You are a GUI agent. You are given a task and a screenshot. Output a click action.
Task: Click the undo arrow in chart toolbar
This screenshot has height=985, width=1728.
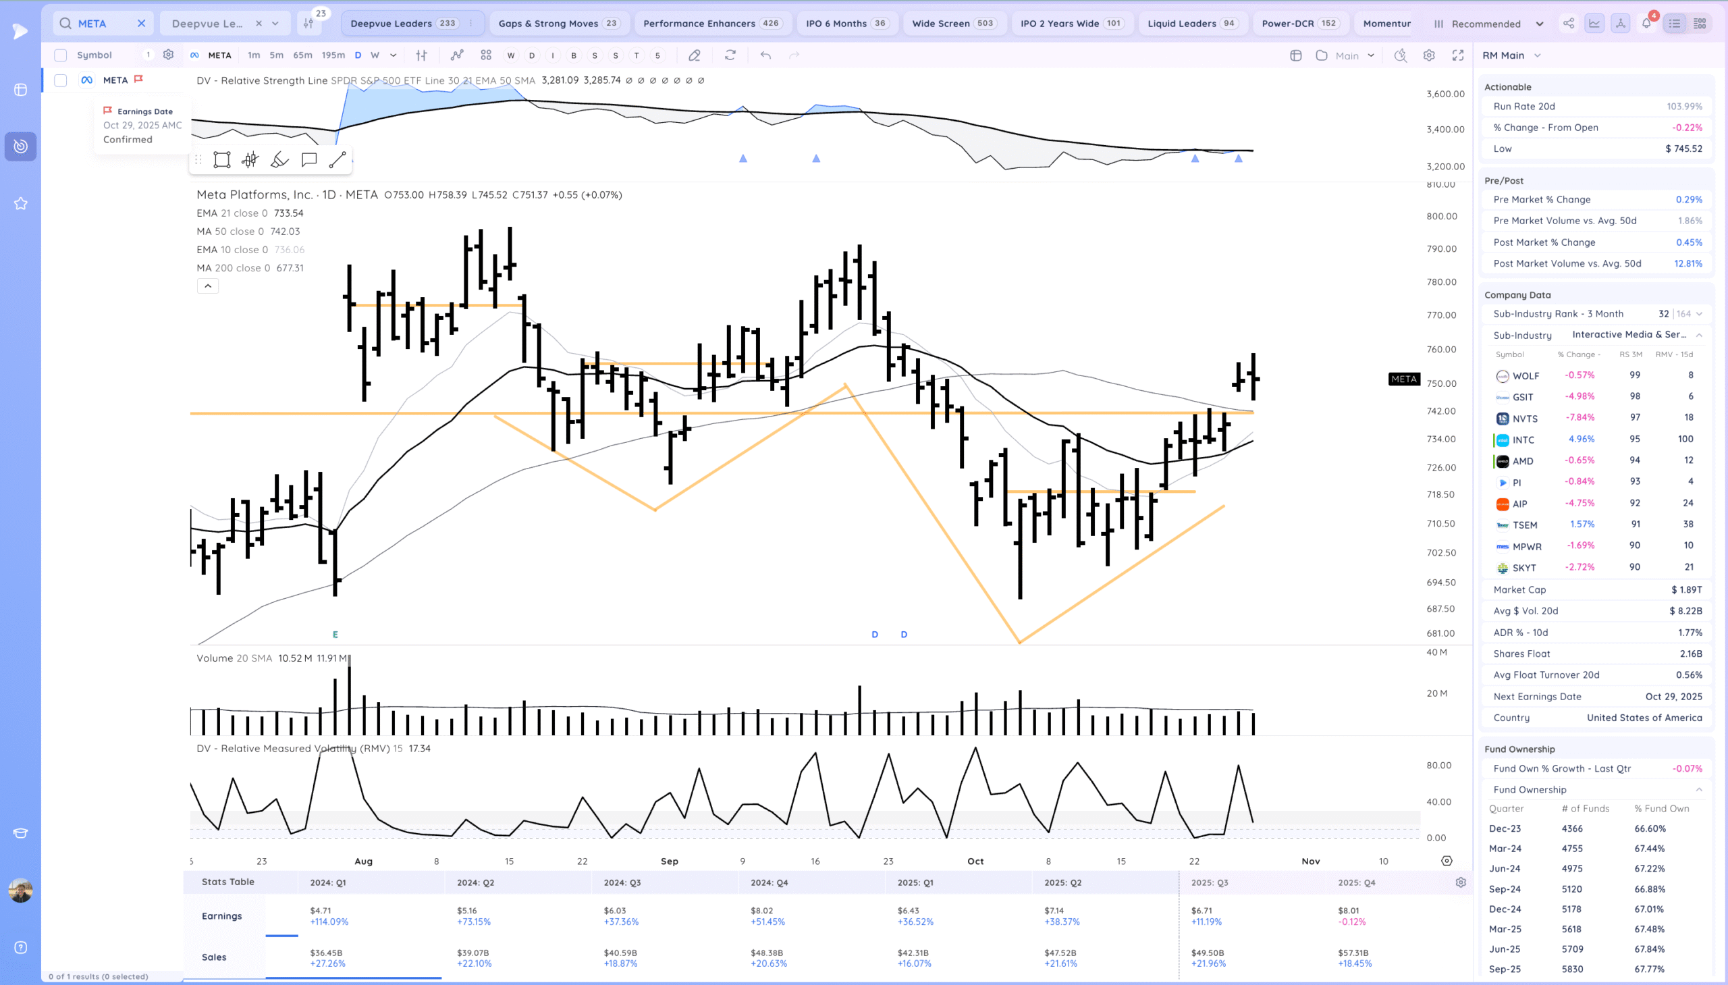[765, 55]
